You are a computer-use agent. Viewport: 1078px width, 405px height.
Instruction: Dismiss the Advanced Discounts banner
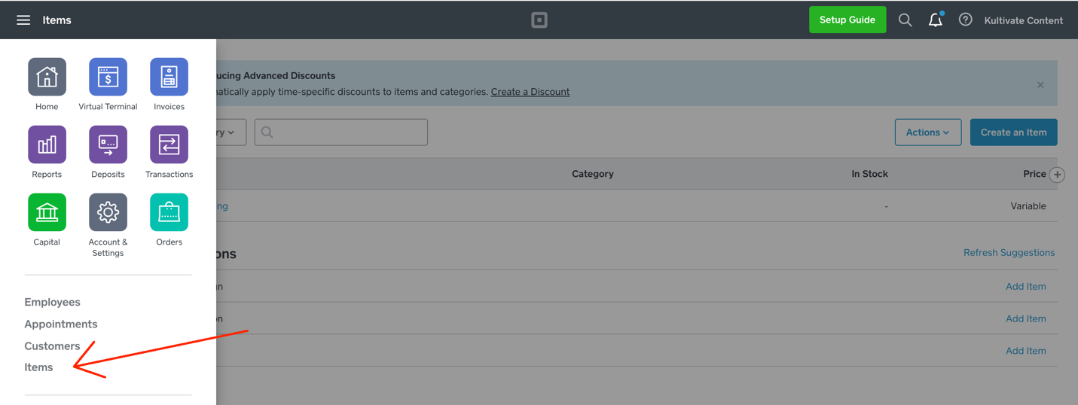1040,85
